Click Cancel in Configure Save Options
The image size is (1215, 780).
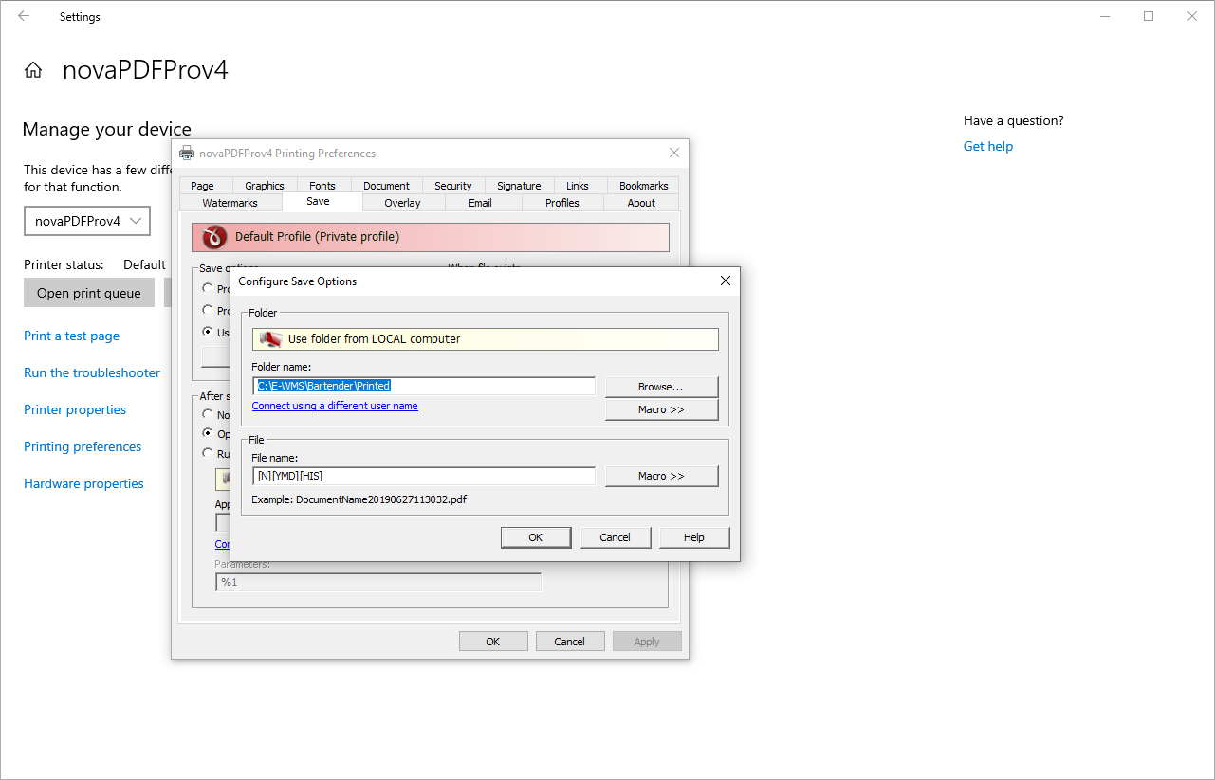616,537
